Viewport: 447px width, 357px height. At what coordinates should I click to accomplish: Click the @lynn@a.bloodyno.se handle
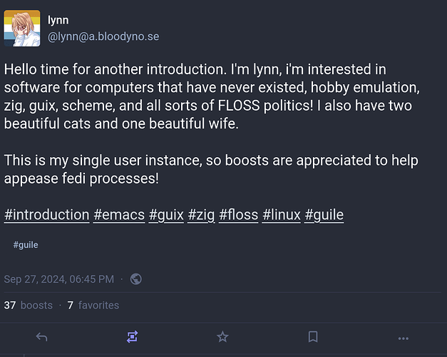coord(103,37)
